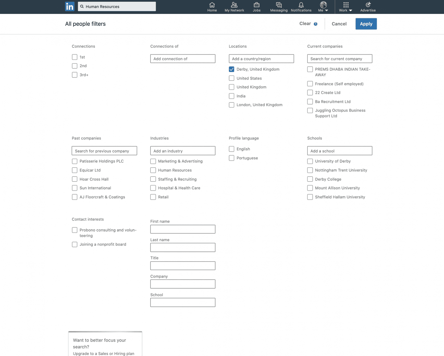Click the First name input

tap(183, 229)
